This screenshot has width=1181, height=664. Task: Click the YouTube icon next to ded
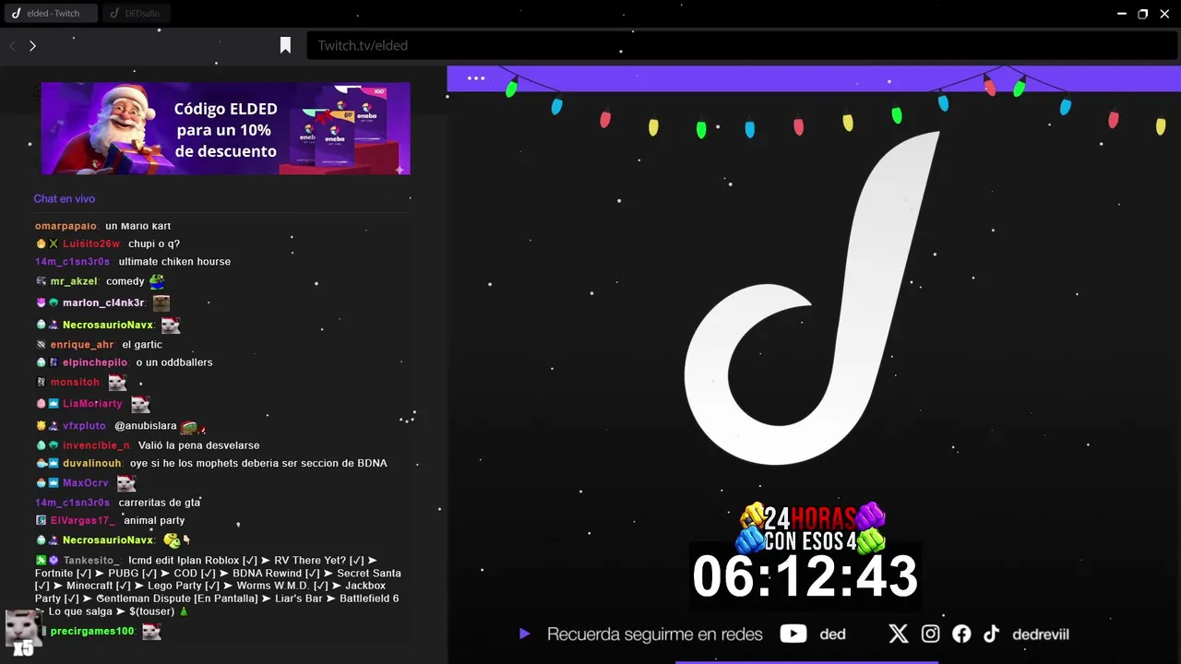click(x=793, y=634)
